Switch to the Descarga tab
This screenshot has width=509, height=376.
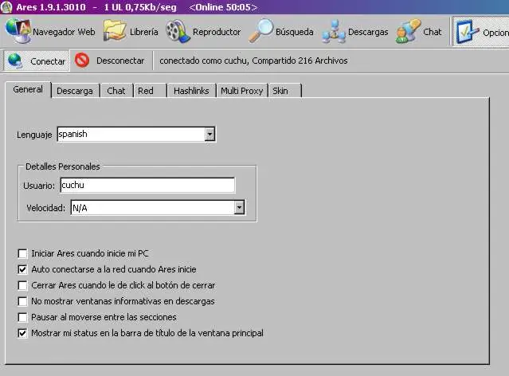(75, 91)
